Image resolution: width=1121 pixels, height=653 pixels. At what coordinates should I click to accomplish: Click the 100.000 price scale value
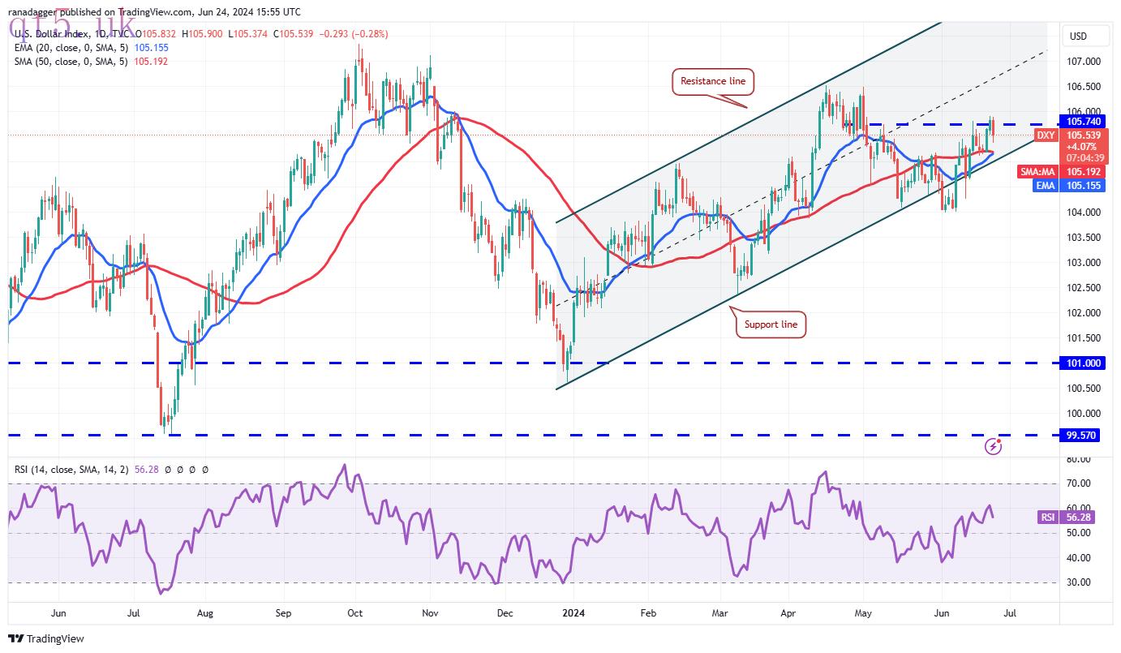1084,414
